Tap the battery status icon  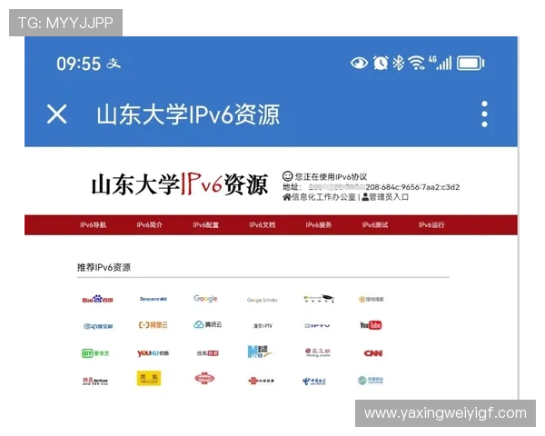coord(471,64)
